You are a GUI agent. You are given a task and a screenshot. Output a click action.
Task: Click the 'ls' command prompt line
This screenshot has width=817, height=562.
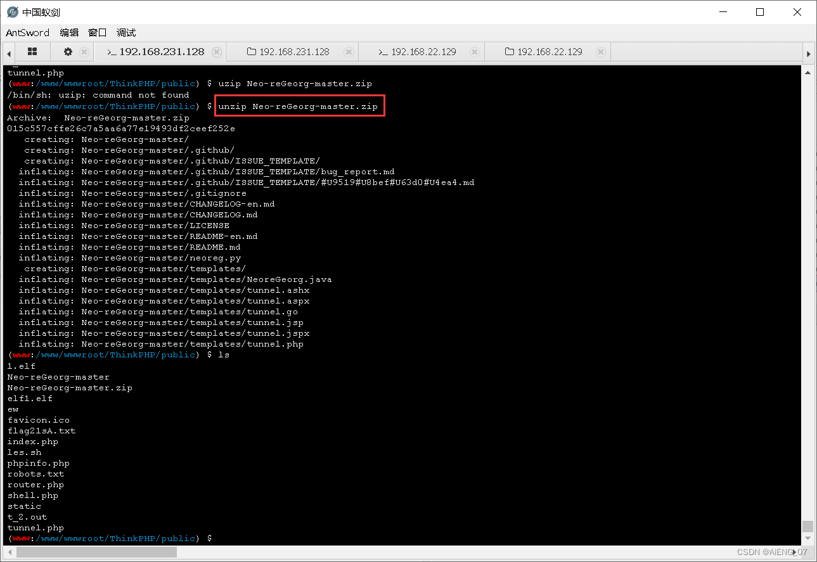(119, 355)
